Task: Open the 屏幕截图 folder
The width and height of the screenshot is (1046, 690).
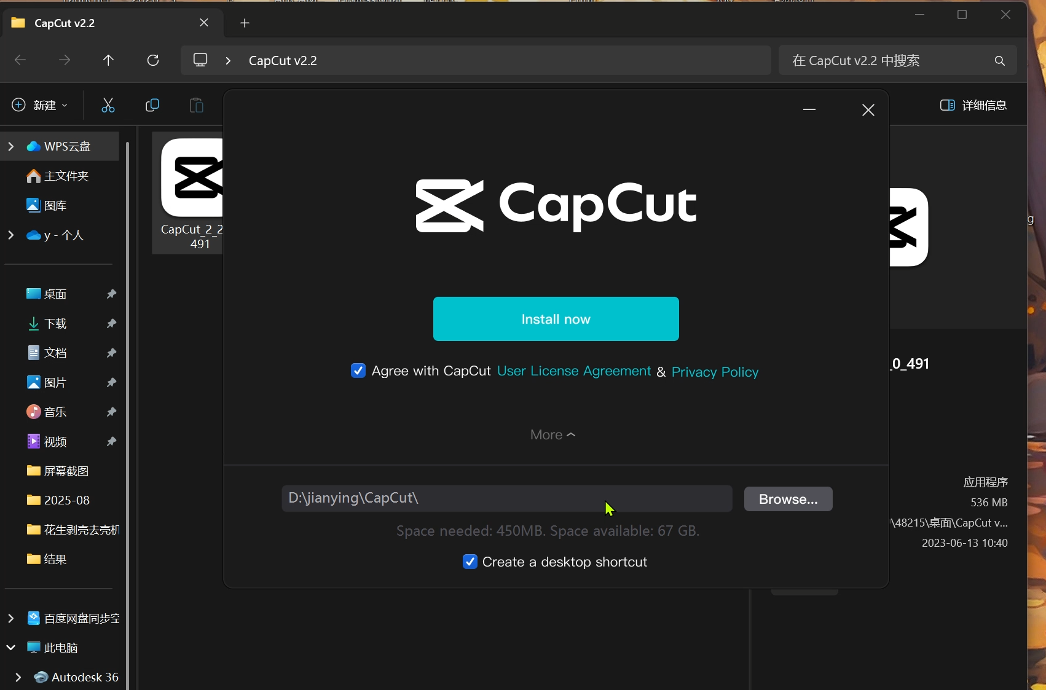Action: pos(58,471)
